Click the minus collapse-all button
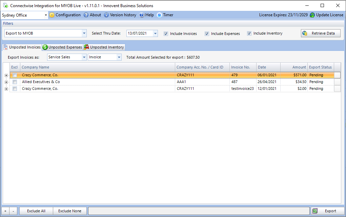 pos(13,211)
